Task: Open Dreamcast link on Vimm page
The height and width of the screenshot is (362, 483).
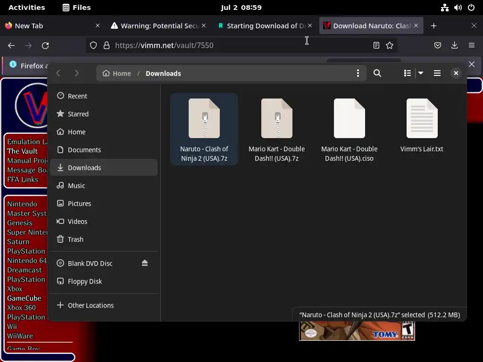Action: coord(25,270)
